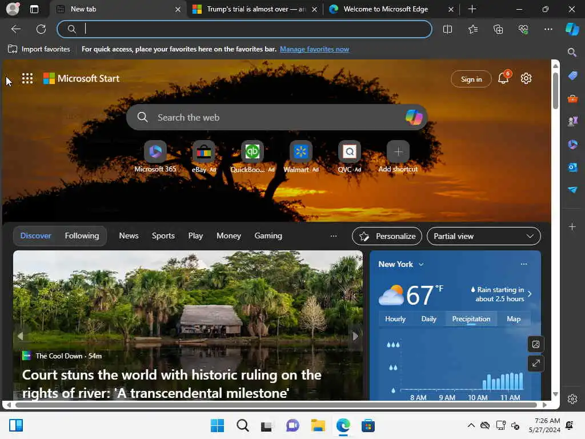
Task: Click the Personalize button
Action: click(387, 236)
